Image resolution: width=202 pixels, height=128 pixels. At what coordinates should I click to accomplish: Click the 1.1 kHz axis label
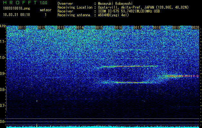click(x=3, y=42)
